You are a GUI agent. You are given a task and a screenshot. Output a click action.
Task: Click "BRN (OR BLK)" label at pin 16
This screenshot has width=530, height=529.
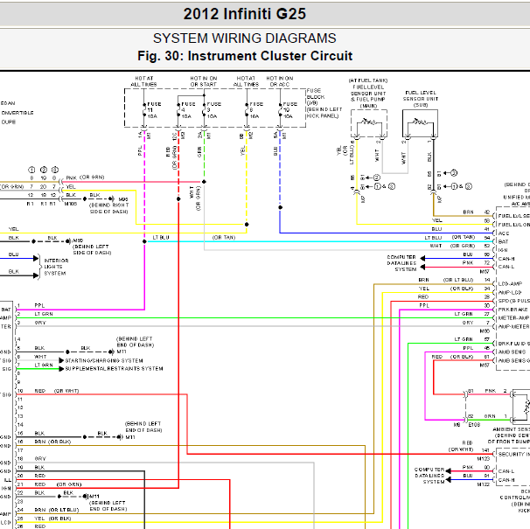(x=52, y=442)
